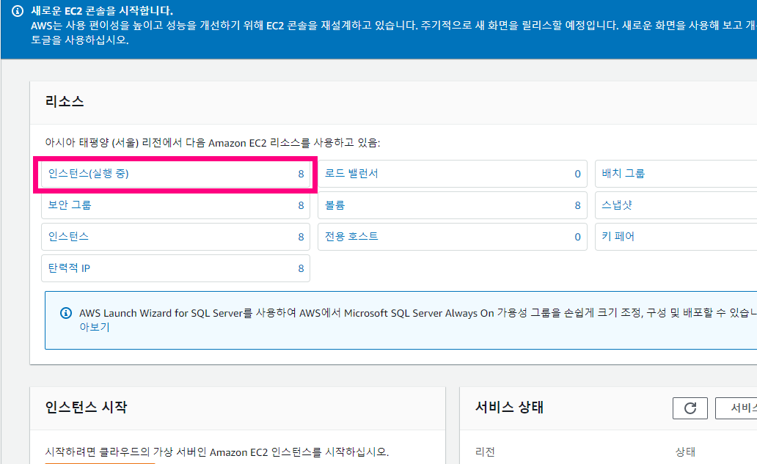Viewport: 757px width, 464px height.
Task: Follow the 아보기 link in Launch Wizard notice
Action: (95, 327)
